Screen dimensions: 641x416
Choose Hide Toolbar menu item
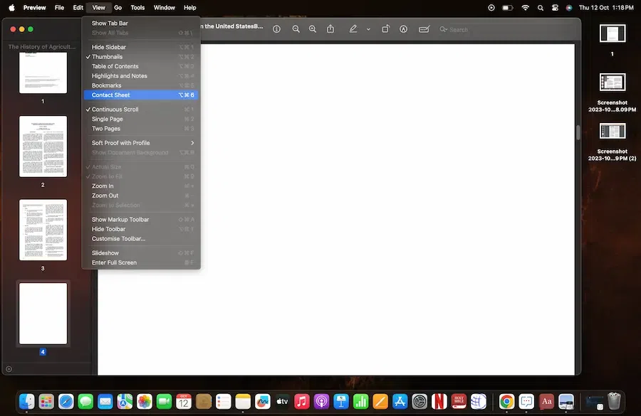141,229
